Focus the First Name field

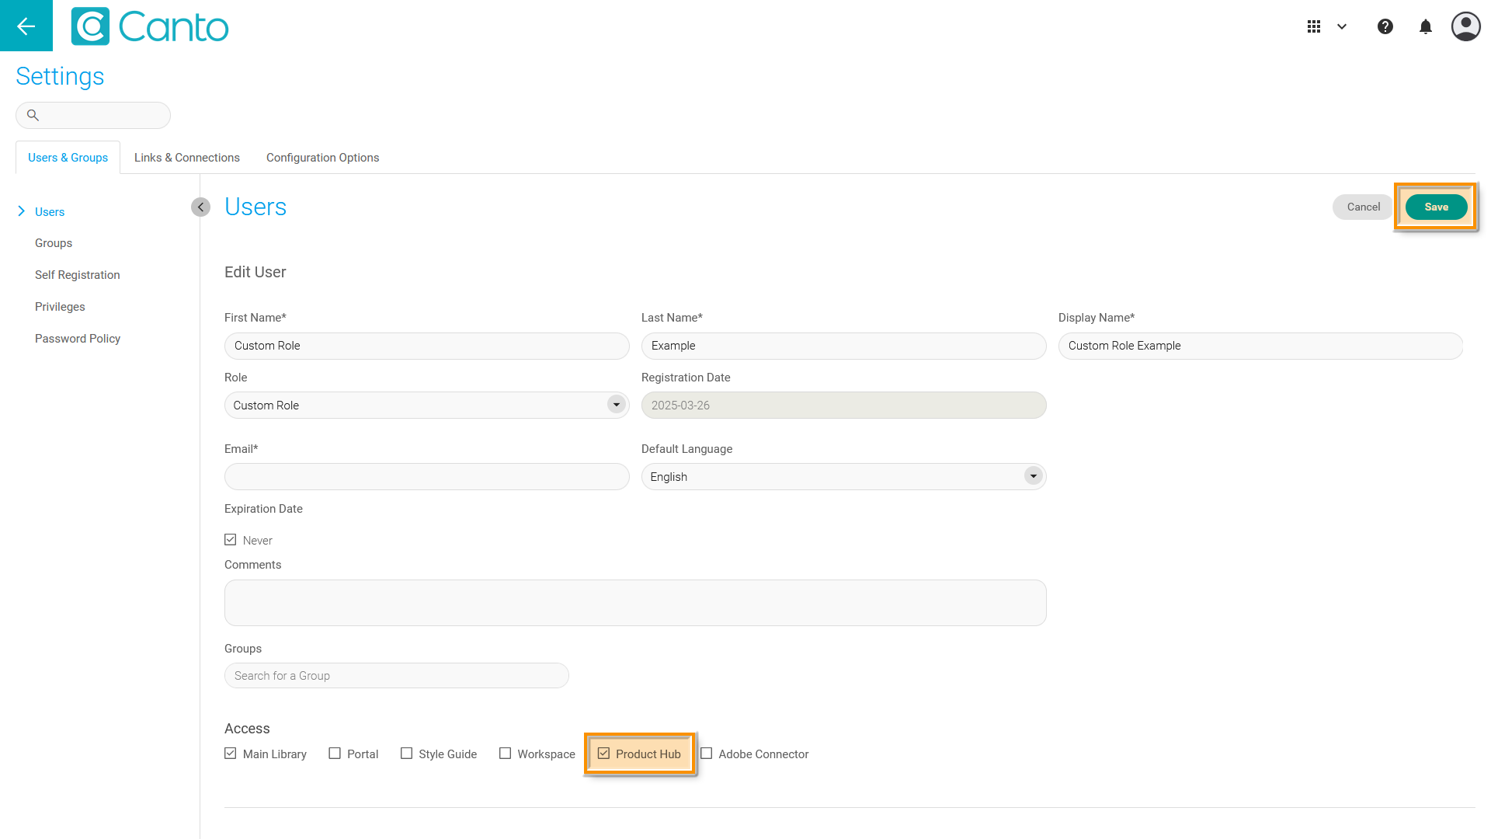pos(427,346)
